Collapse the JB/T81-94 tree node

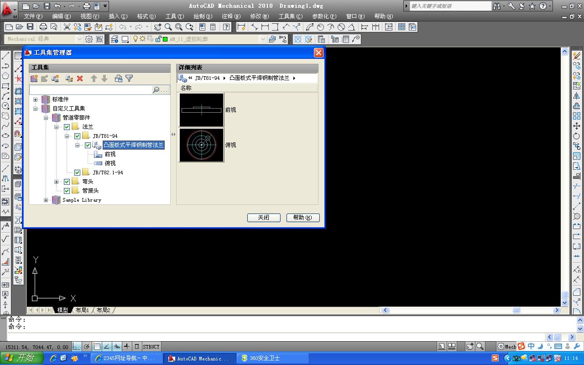pyautogui.click(x=67, y=136)
